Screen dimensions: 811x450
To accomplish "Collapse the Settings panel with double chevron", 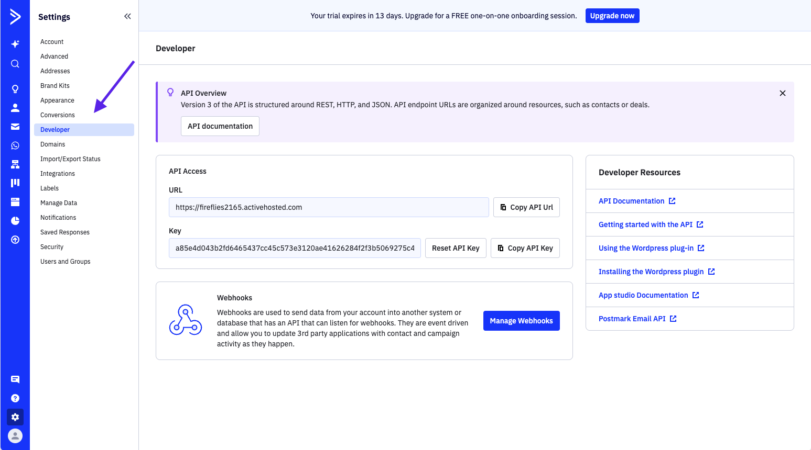I will pos(127,16).
